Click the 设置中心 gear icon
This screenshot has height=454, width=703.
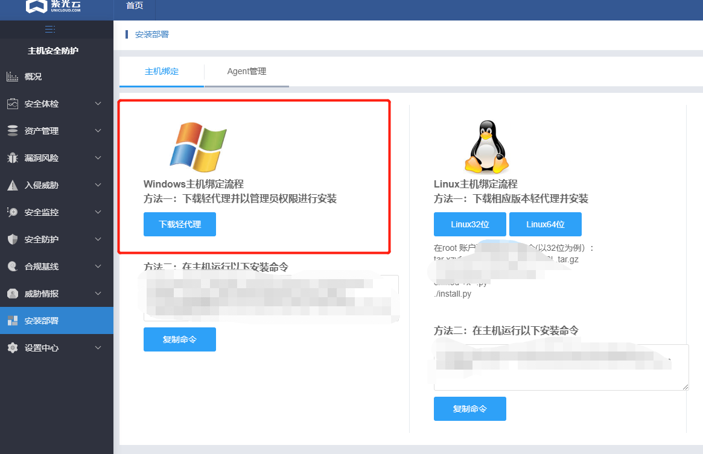pos(13,348)
